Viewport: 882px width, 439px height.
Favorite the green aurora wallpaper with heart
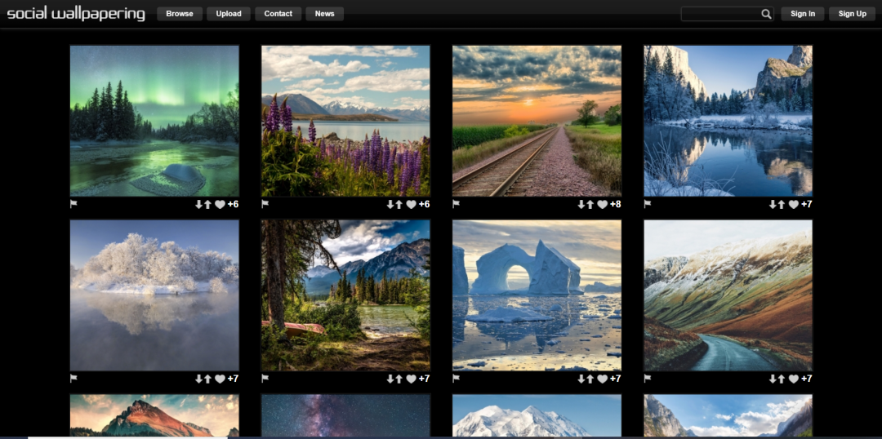(x=220, y=205)
